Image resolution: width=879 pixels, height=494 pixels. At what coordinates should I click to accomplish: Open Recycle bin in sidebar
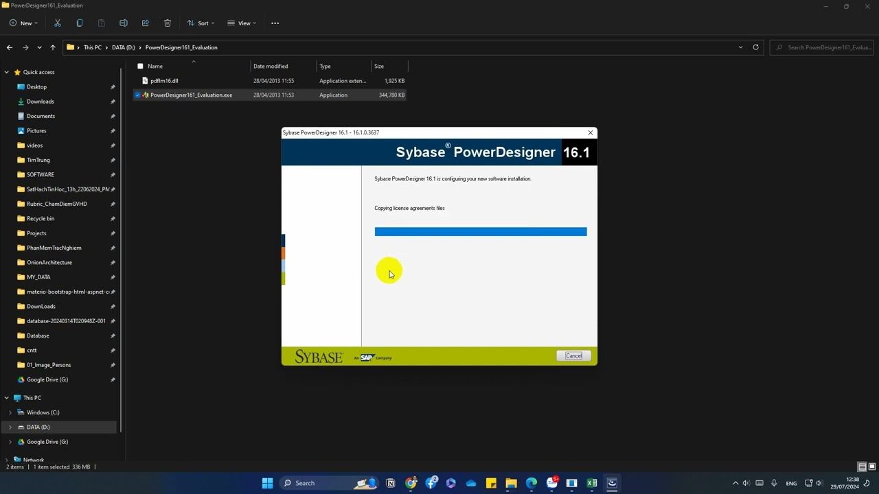[40, 219]
